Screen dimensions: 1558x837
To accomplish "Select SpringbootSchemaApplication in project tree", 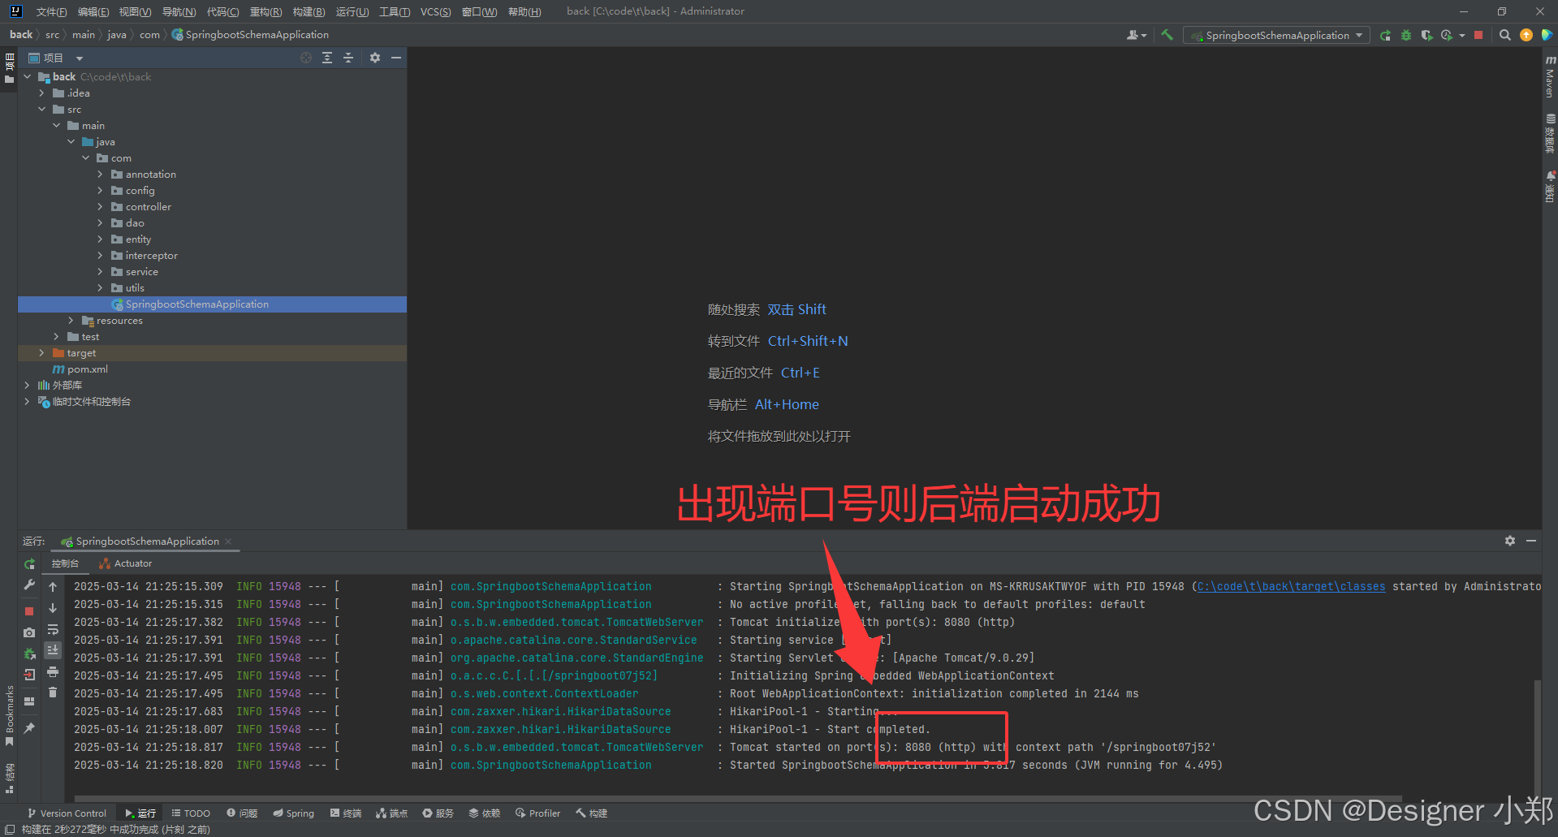I will 213,304.
